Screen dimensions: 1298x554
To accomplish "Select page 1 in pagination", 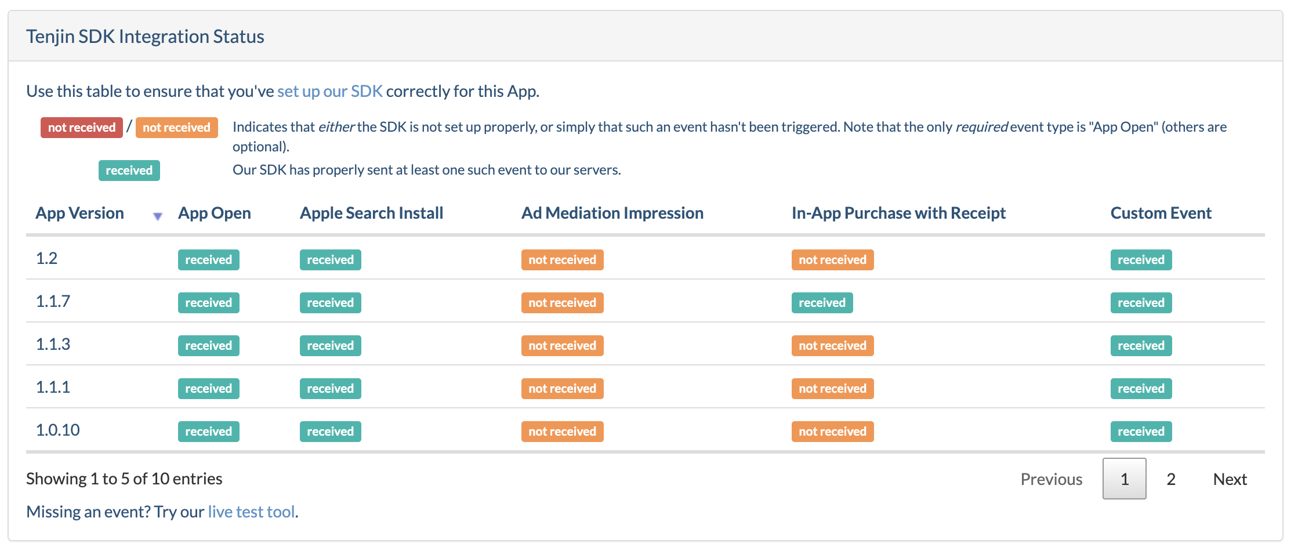I will click(1125, 479).
